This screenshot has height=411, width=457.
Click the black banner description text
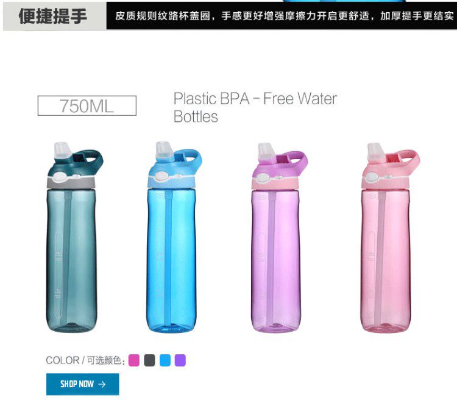pyautogui.click(x=284, y=16)
